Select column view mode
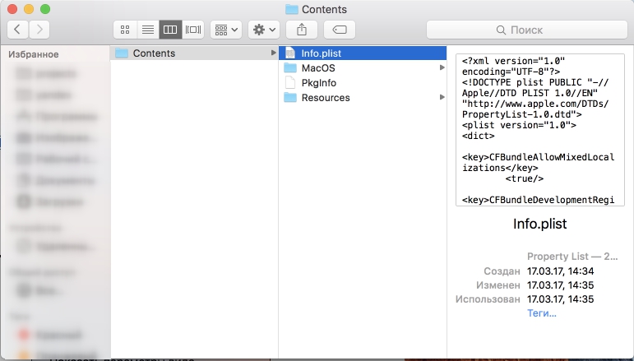634x361 pixels. tap(171, 30)
